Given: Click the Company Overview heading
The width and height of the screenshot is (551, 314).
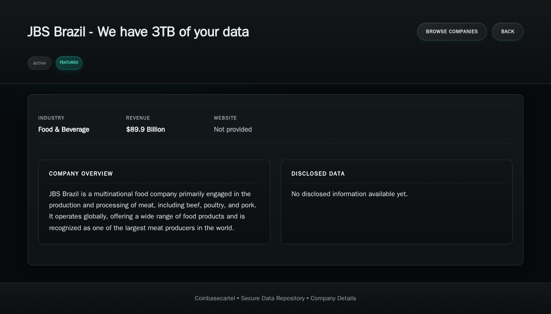Looking at the screenshot, I should (81, 174).
